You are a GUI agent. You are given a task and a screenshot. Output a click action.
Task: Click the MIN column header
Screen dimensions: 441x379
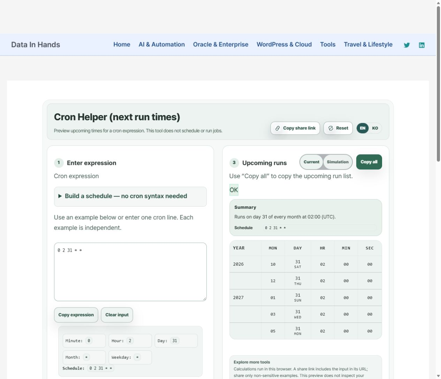(x=346, y=248)
